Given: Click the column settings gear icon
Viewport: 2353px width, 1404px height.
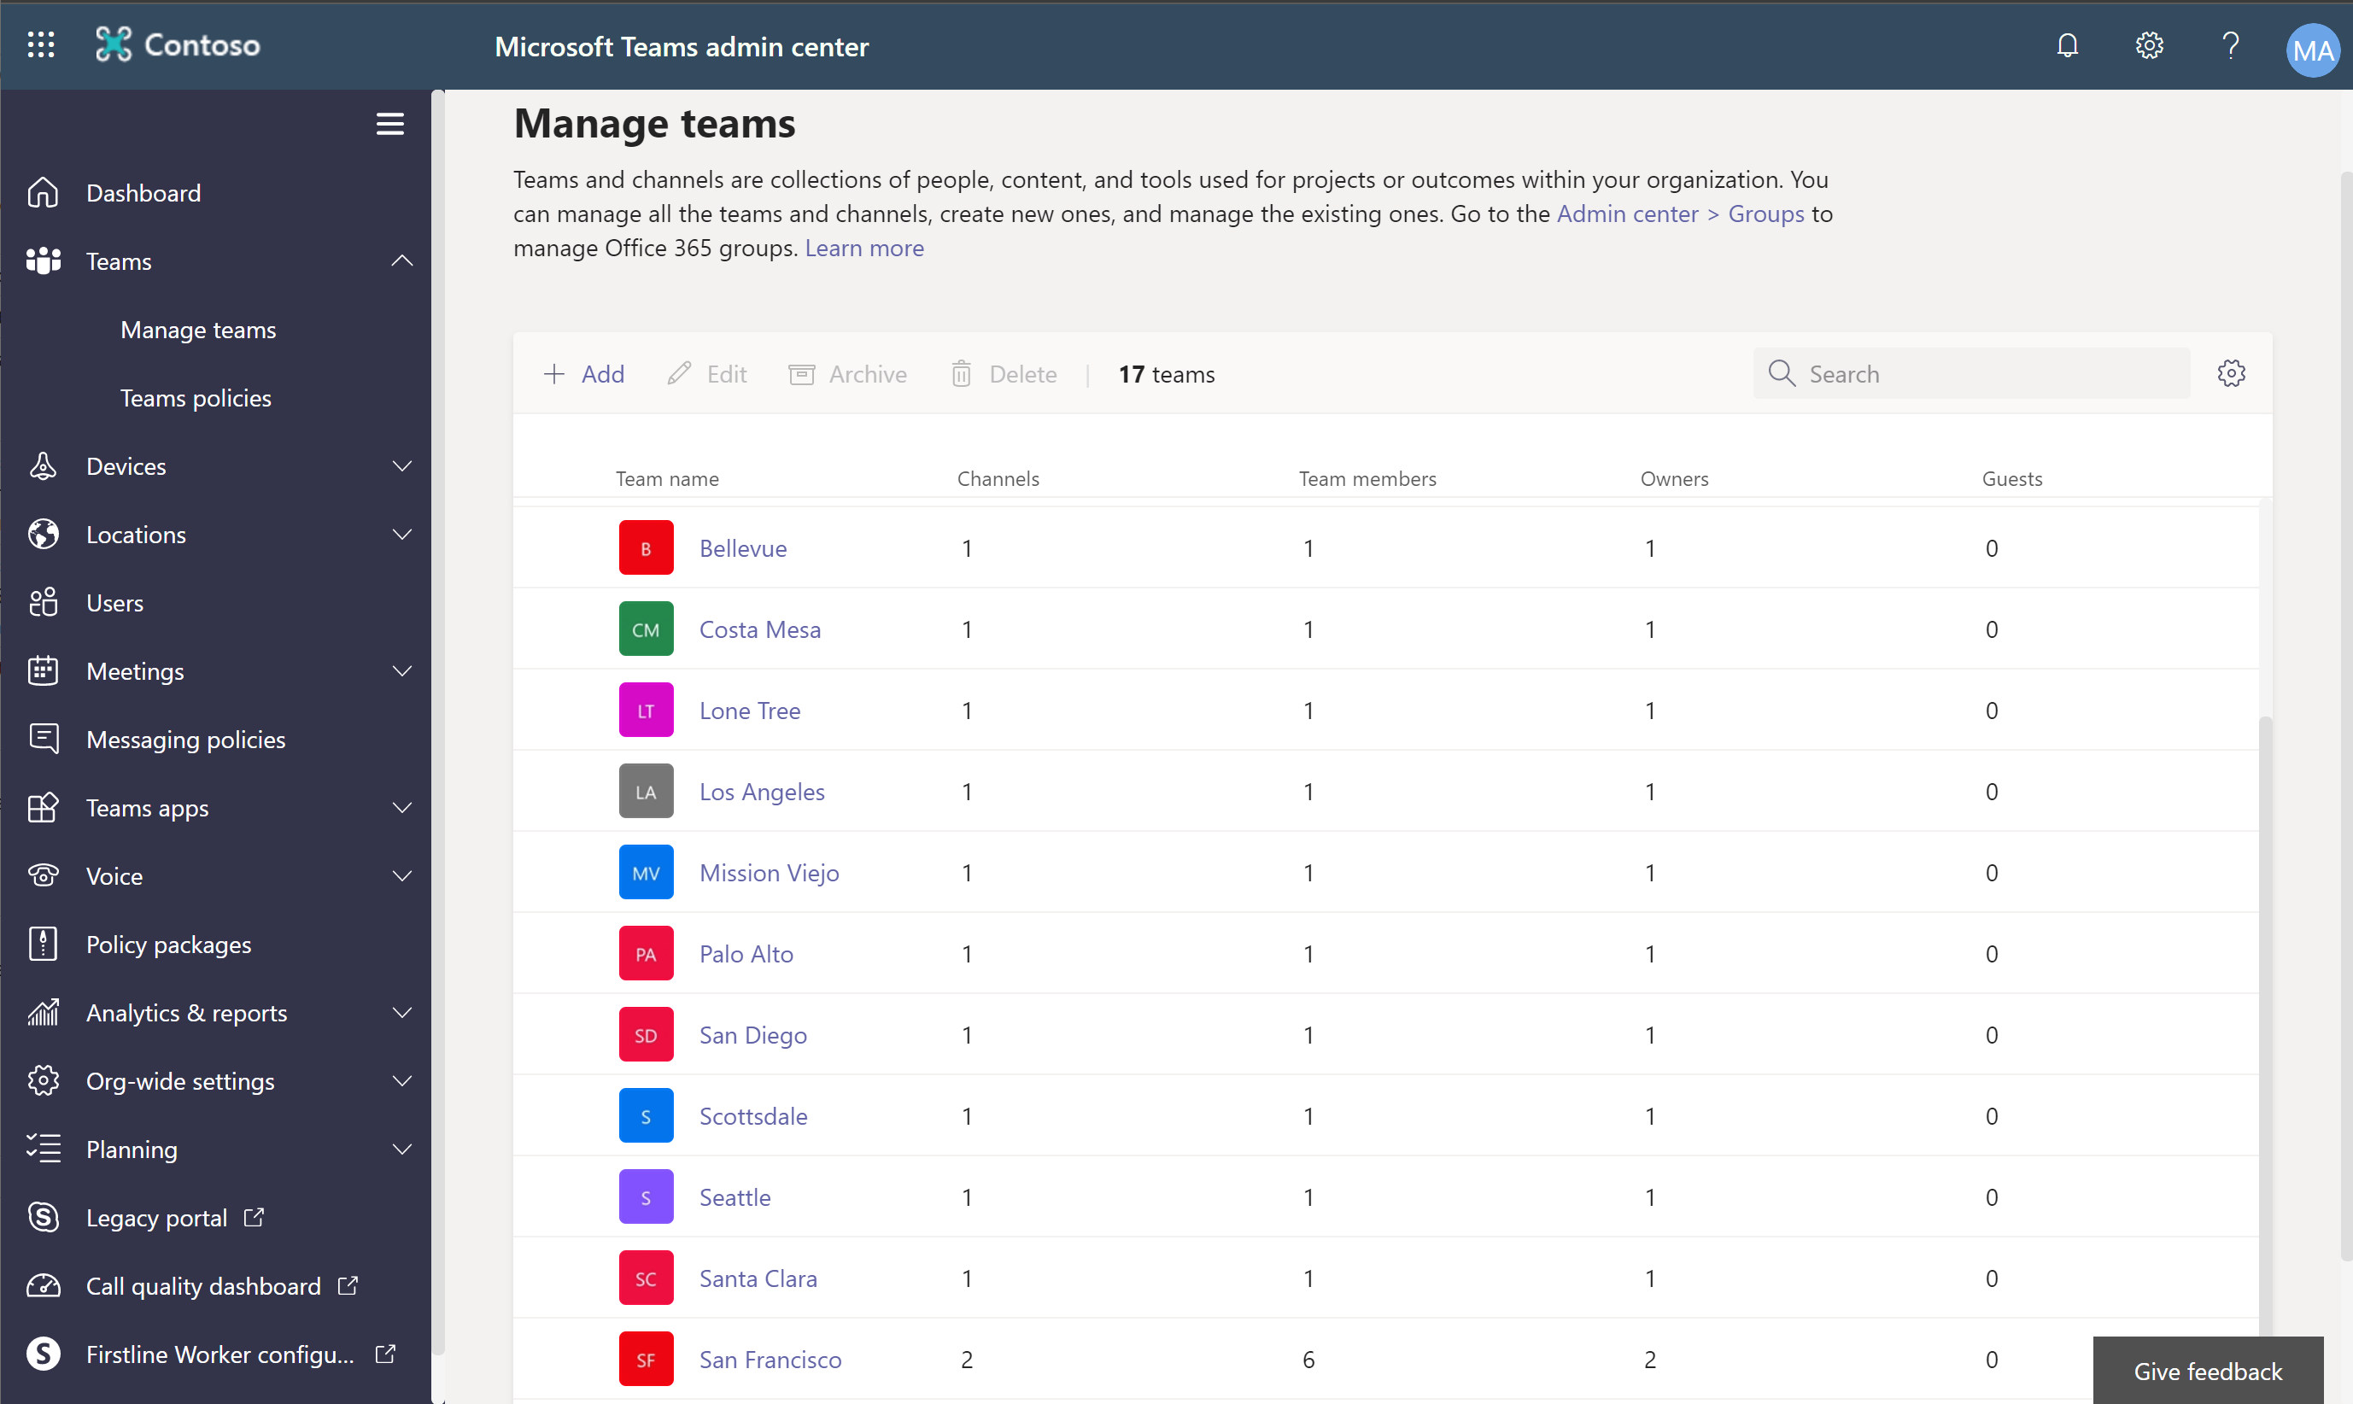Looking at the screenshot, I should click(x=2231, y=372).
